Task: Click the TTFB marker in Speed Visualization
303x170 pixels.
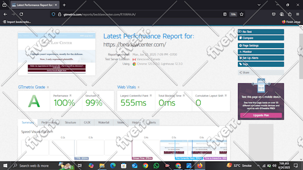Action: 82,158
